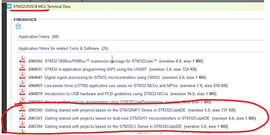Open the PDF icon for AN4879
270x135 pixels.
[x=22, y=92]
